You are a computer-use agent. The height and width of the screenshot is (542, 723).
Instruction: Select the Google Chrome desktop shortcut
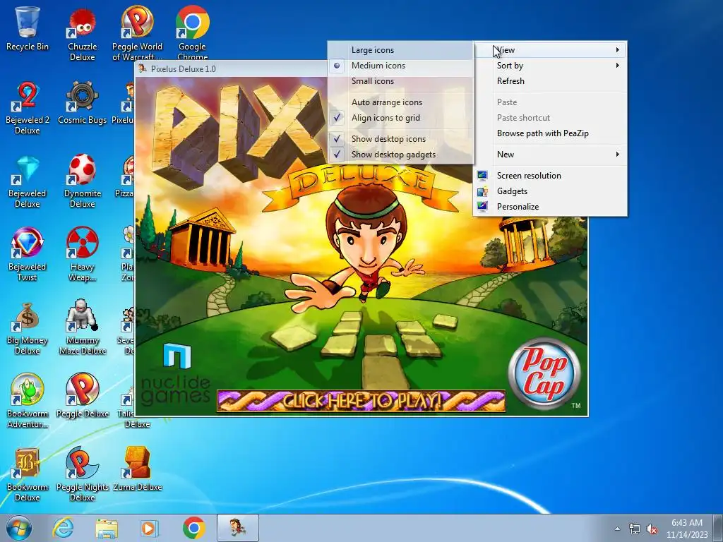click(x=192, y=33)
